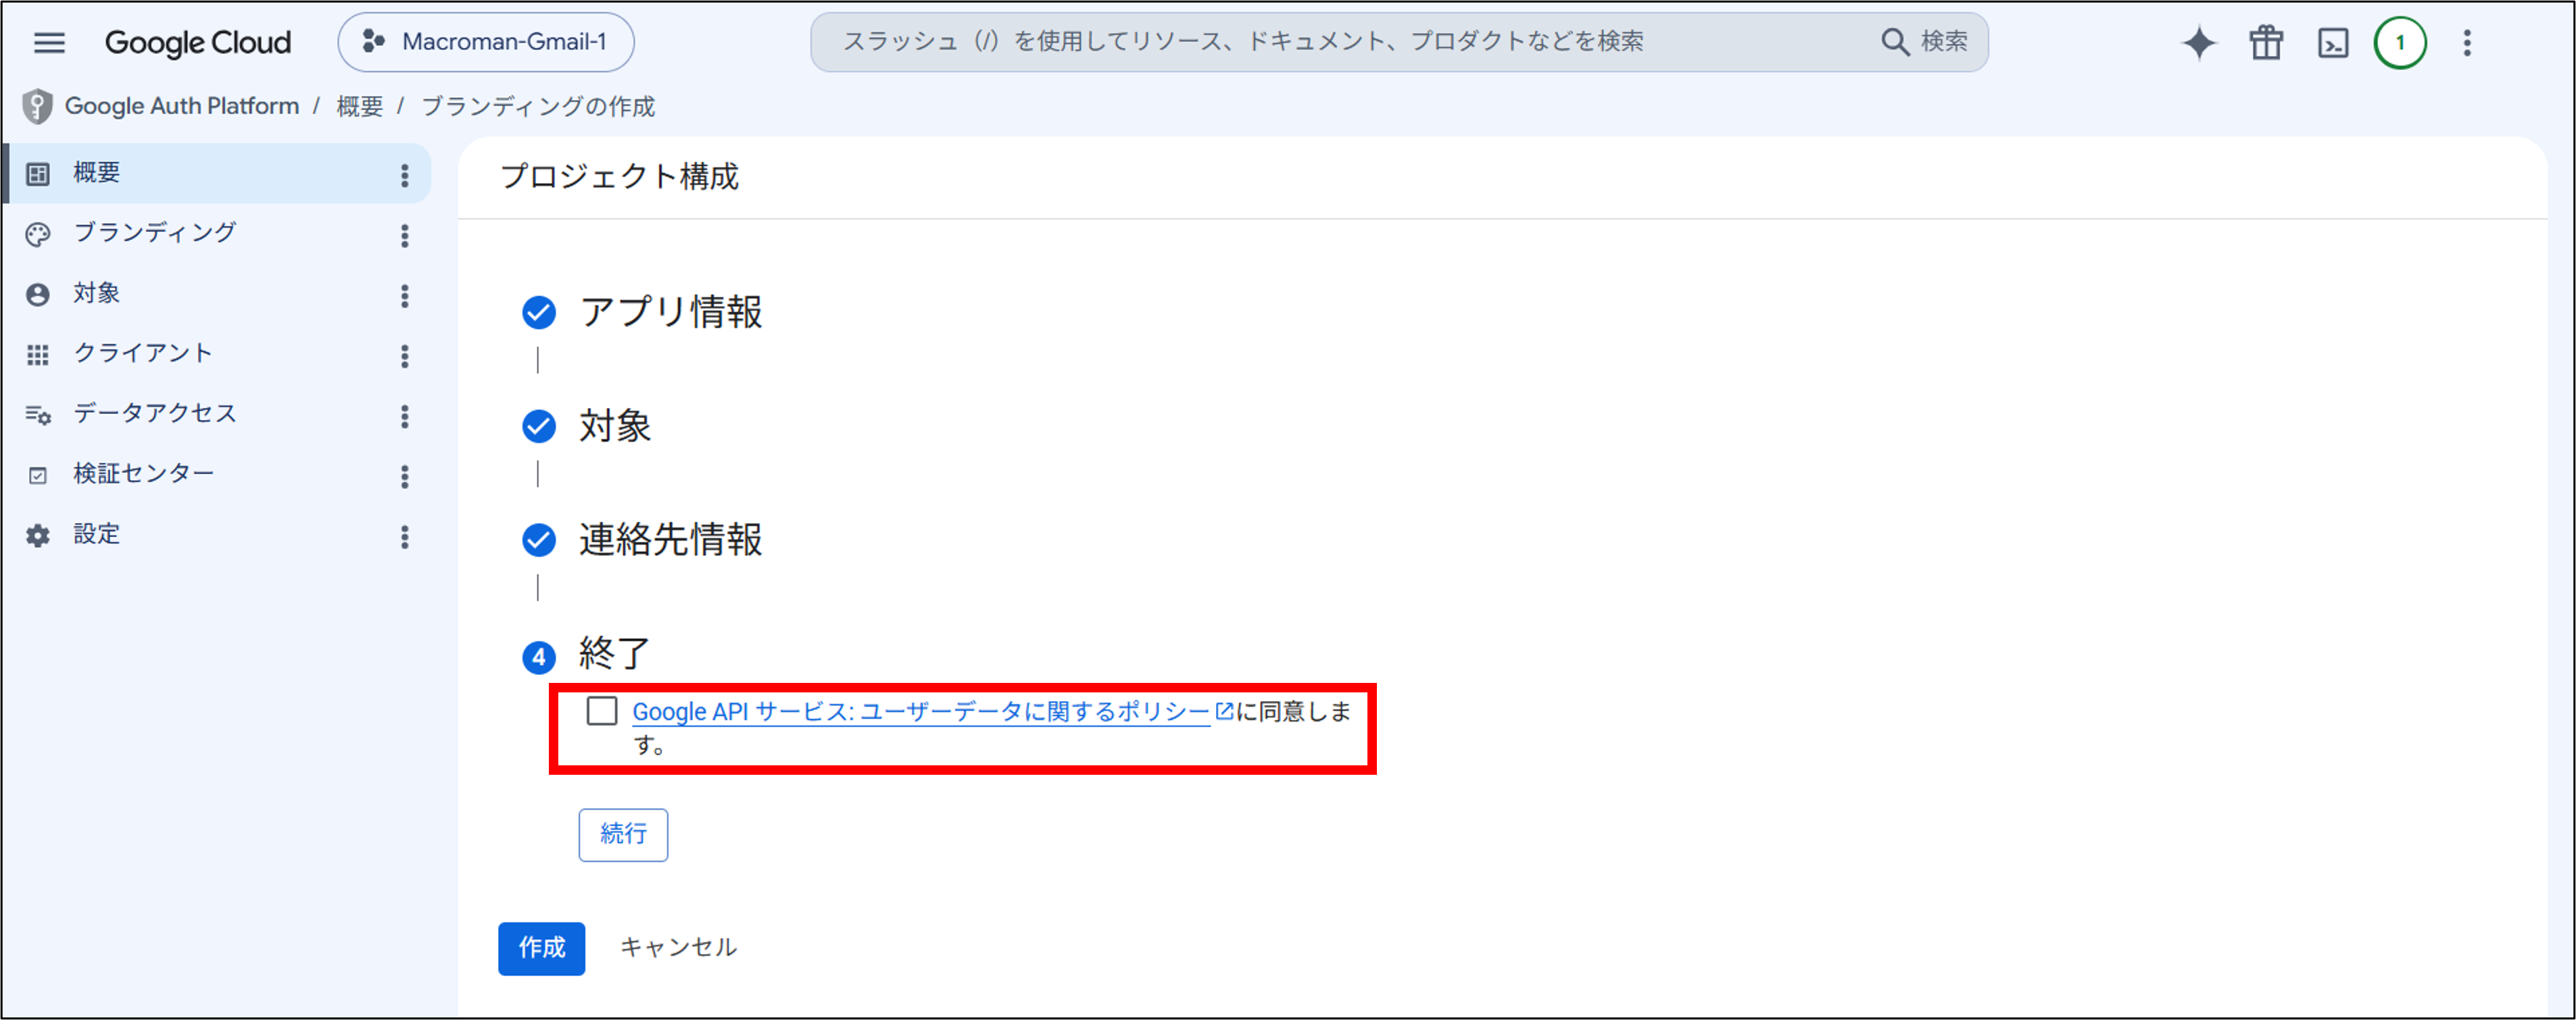Viewport: 2576px width, 1020px height.
Task: Open the top-right three-dot settings menu
Action: (2467, 43)
